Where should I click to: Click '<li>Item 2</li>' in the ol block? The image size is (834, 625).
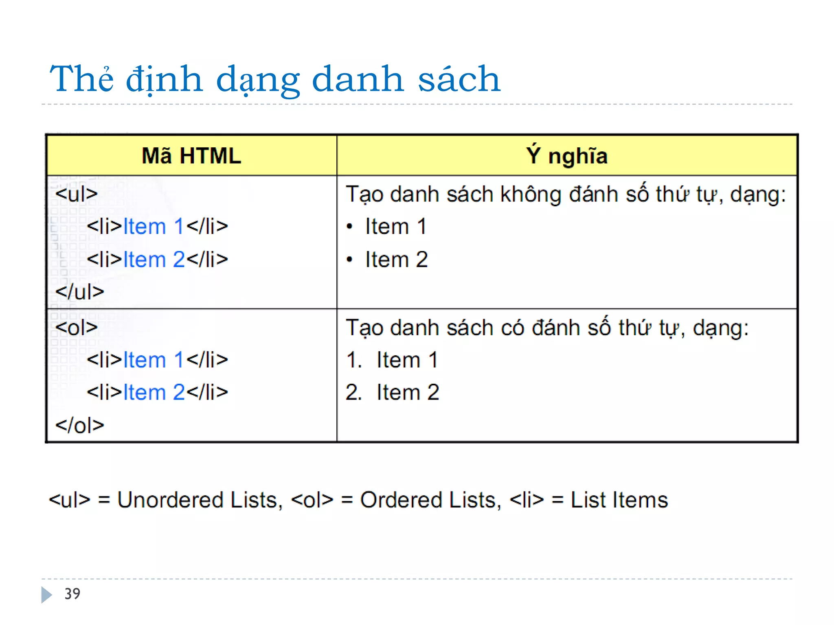[158, 392]
